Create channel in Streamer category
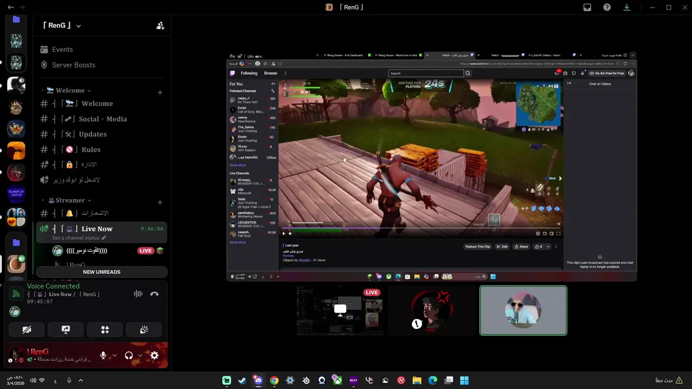Viewport: 692px width, 389px height. tap(159, 203)
